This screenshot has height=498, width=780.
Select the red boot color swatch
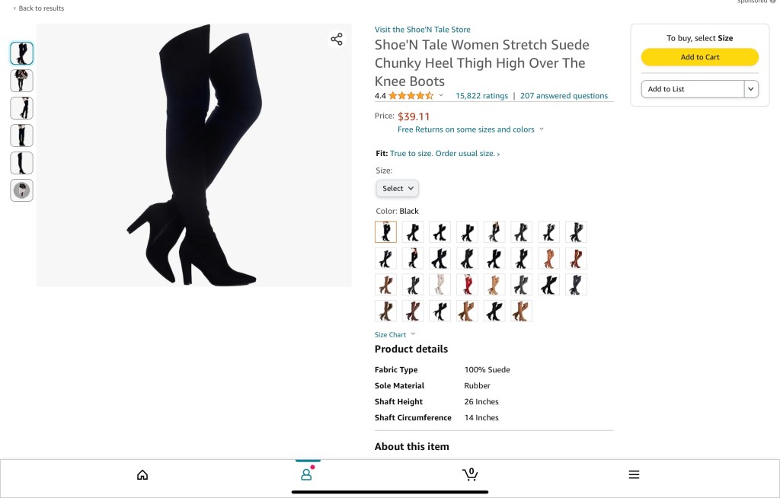pos(468,285)
